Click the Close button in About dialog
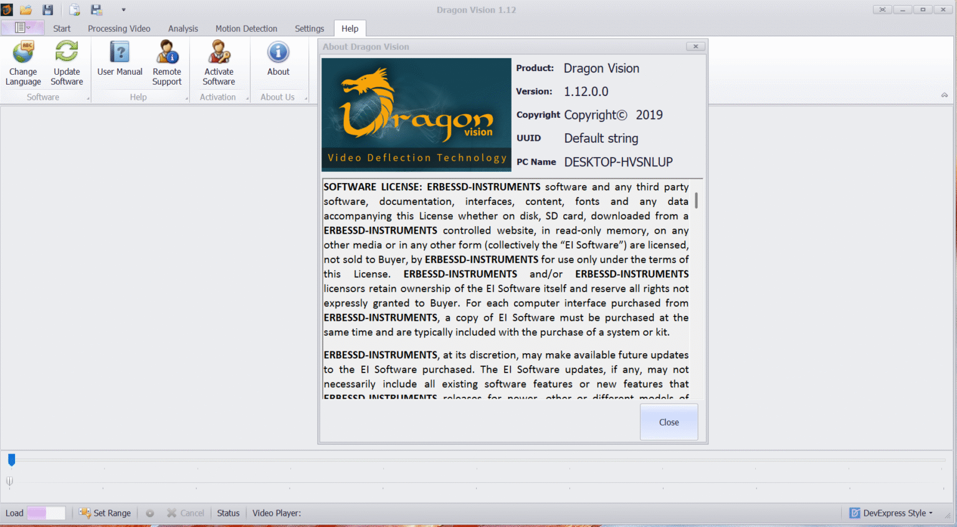The image size is (957, 527). point(669,422)
